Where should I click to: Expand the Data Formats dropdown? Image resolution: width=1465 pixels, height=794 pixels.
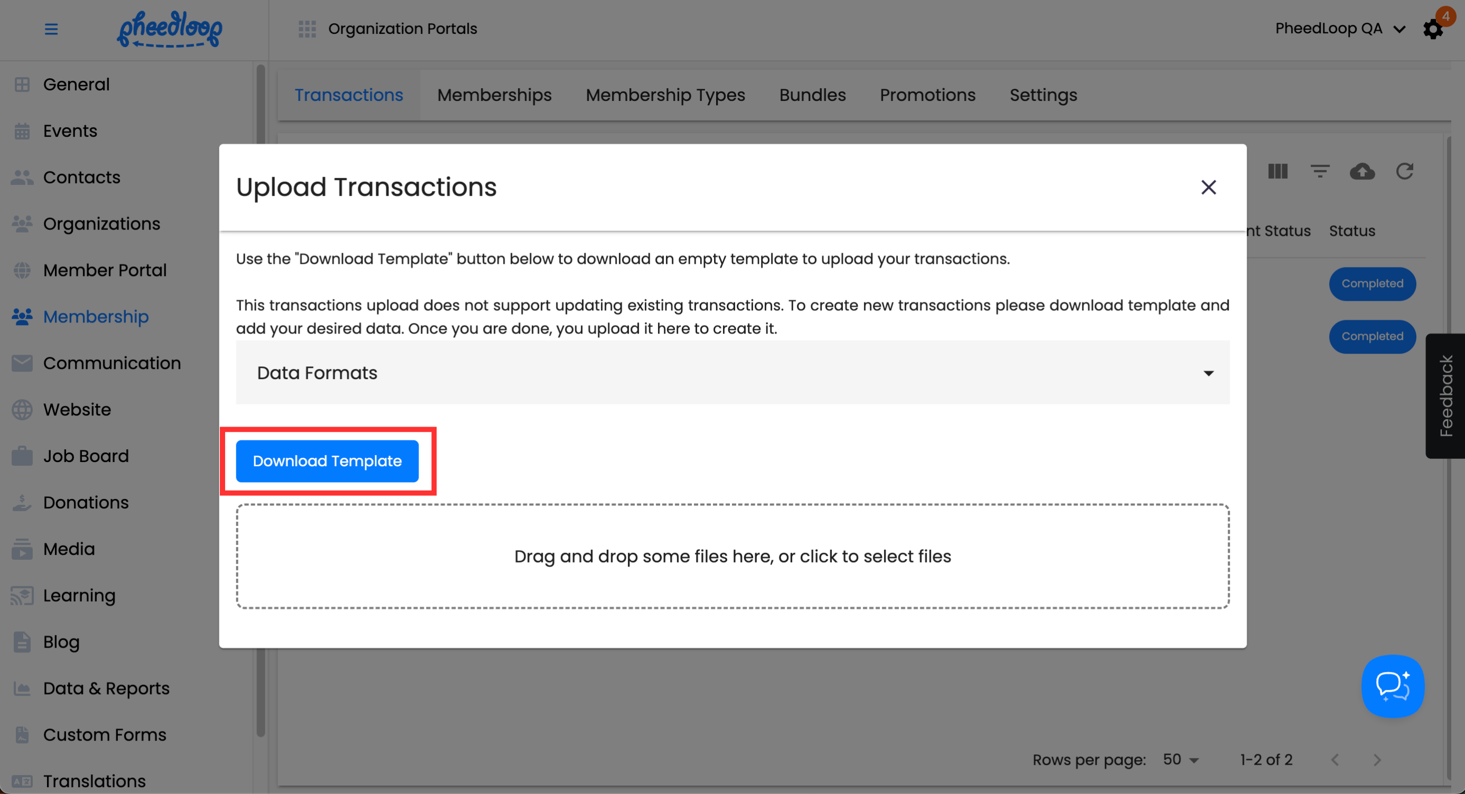(x=732, y=373)
